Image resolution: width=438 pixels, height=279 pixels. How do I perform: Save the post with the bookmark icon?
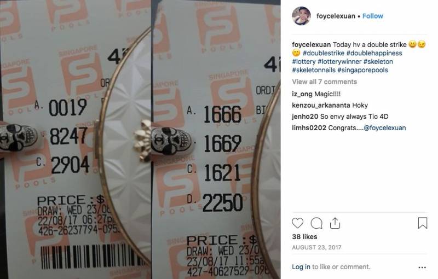tap(422, 223)
